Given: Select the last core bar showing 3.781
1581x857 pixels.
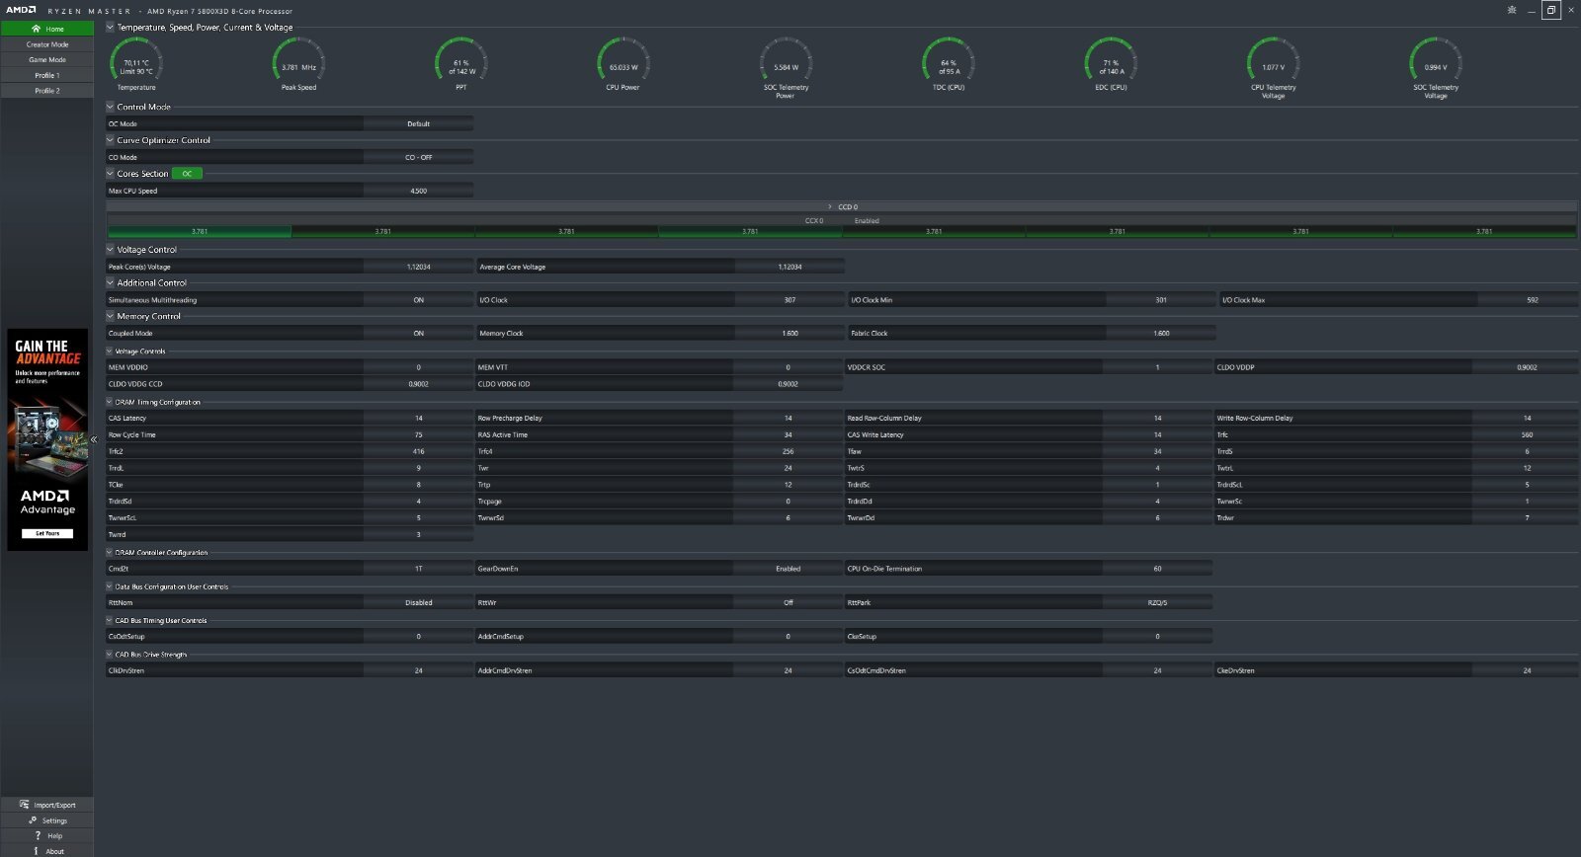Looking at the screenshot, I should 1484,231.
